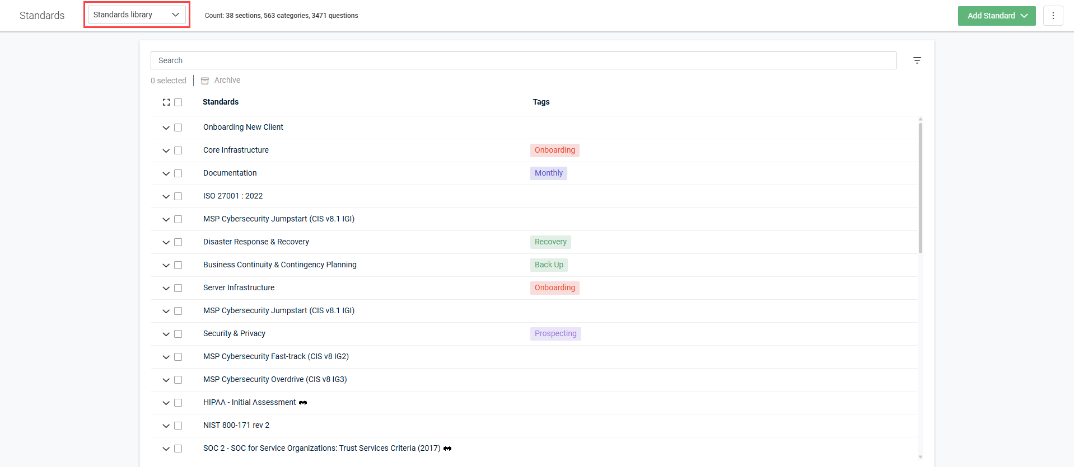Viewport: 1074px width, 467px height.
Task: Click the expand-all icon in table header
Action: point(166,102)
